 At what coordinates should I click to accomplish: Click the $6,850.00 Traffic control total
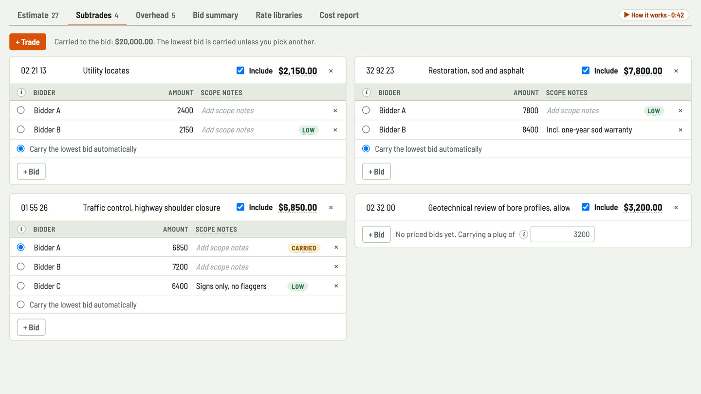click(x=297, y=208)
